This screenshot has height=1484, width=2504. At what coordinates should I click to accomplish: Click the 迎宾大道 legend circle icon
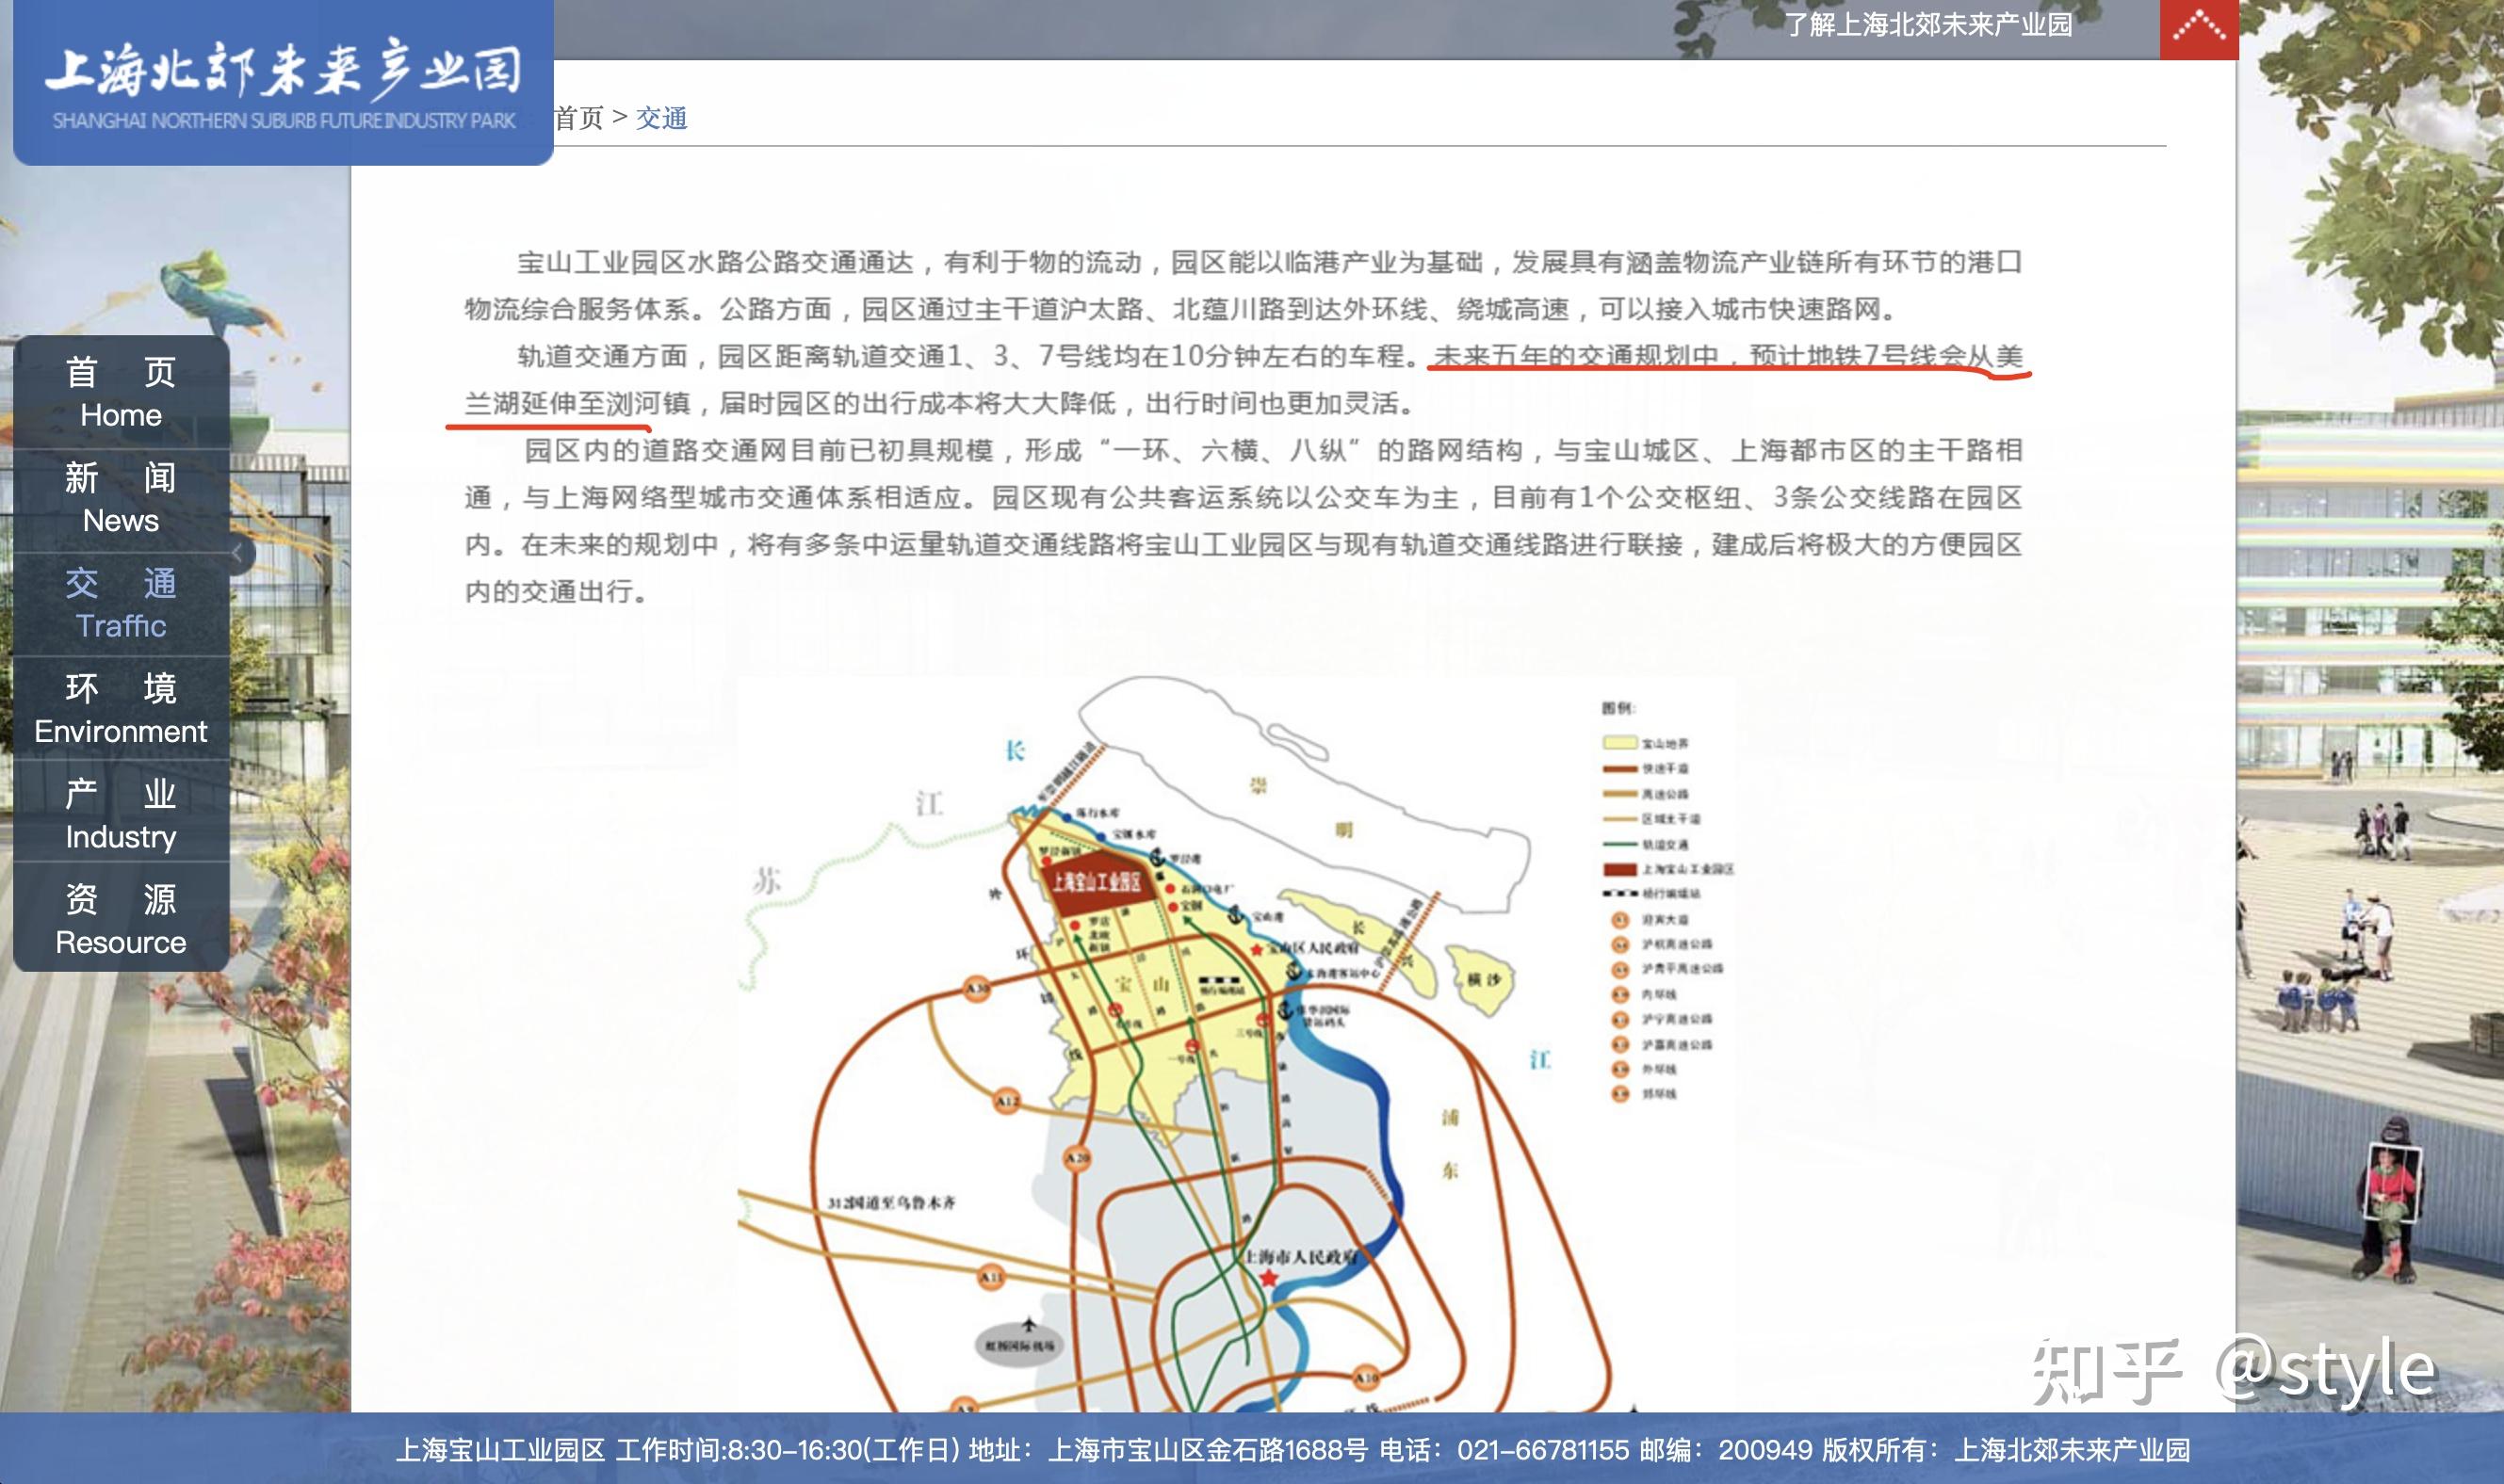coord(1622,921)
